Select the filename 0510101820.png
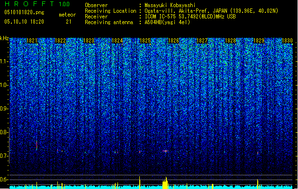The image size is (298, 189). click(24, 12)
